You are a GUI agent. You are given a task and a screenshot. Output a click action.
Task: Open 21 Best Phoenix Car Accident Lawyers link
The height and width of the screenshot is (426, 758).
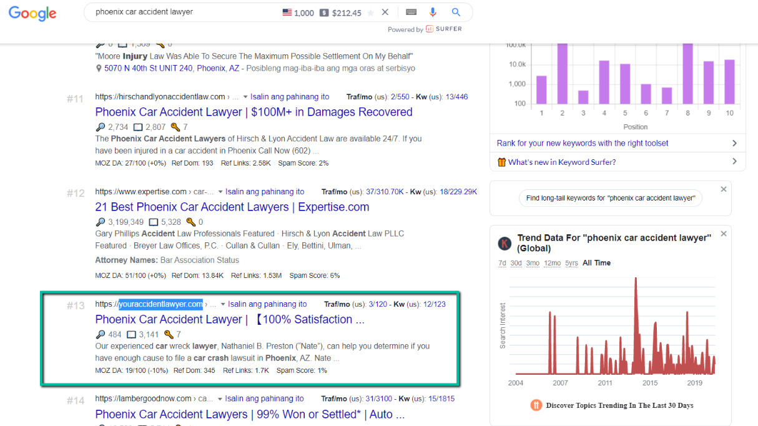(232, 207)
